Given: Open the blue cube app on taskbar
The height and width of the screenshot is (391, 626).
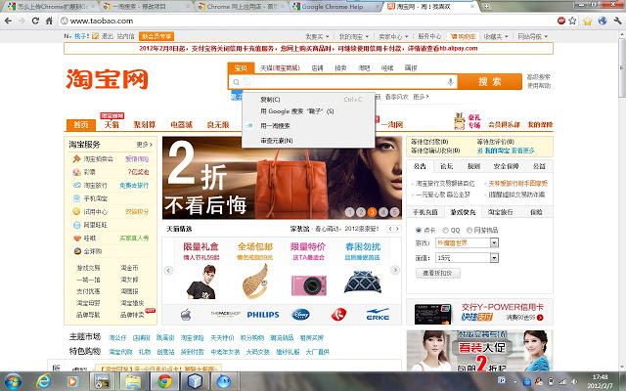Looking at the screenshot, I should click(195, 381).
